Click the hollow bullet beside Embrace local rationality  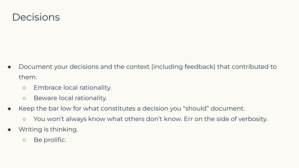pos(24,88)
